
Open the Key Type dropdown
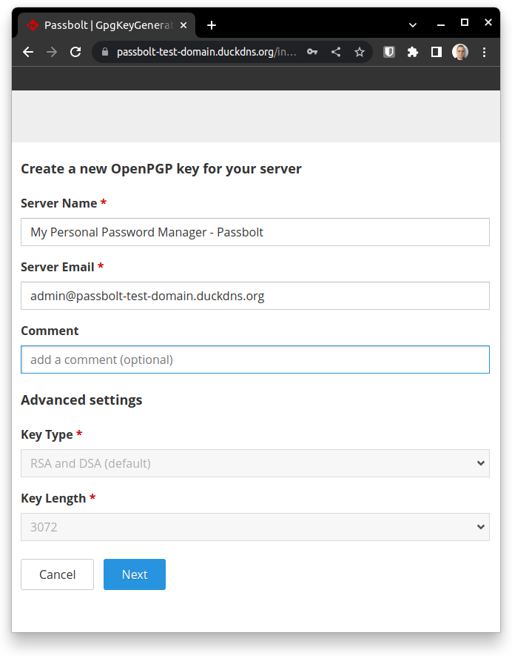255,463
